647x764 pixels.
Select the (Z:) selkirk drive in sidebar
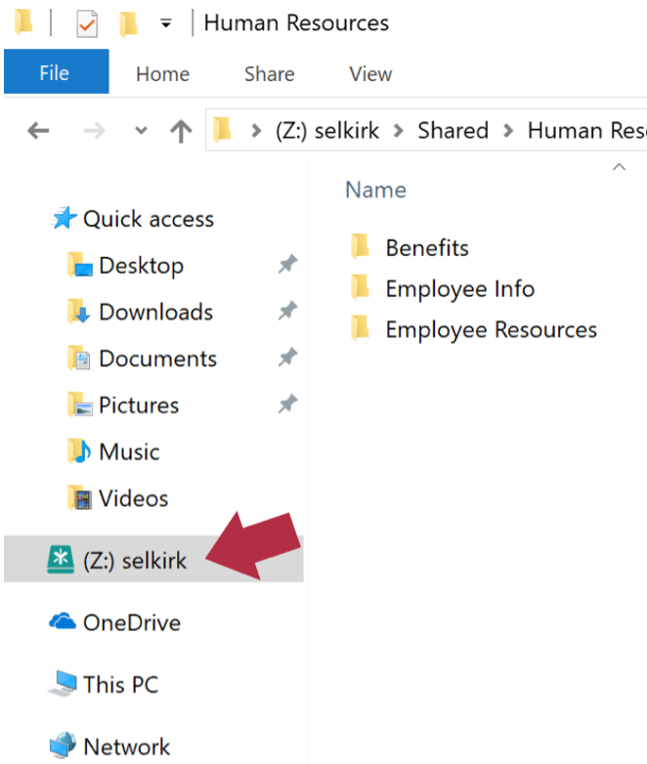[x=134, y=561]
